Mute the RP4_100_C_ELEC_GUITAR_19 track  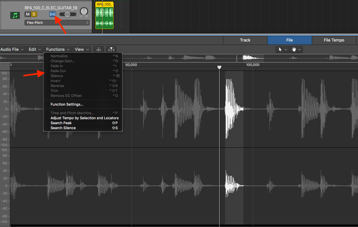pos(28,14)
